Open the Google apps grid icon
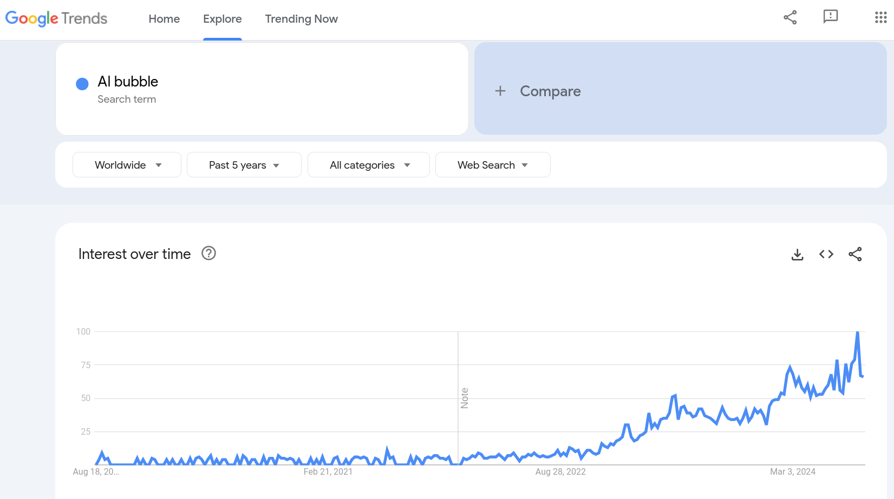Viewport: 894px width, 499px height. 880,17
